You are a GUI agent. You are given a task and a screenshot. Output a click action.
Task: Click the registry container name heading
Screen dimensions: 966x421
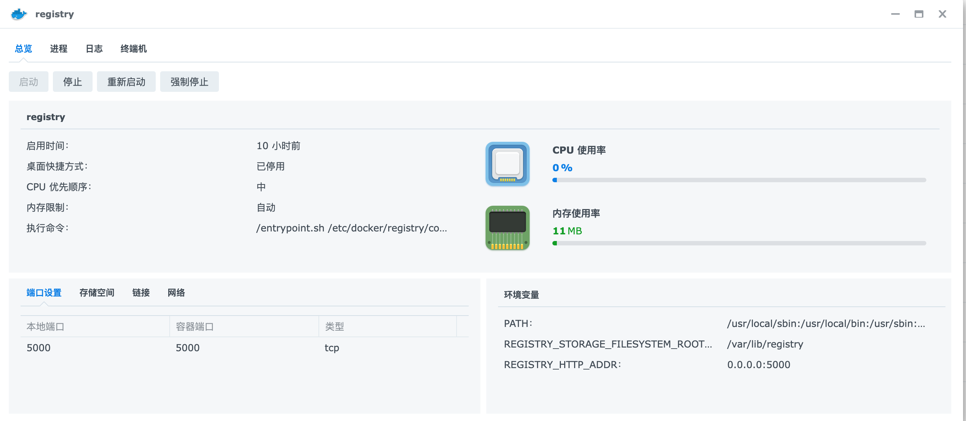click(46, 117)
